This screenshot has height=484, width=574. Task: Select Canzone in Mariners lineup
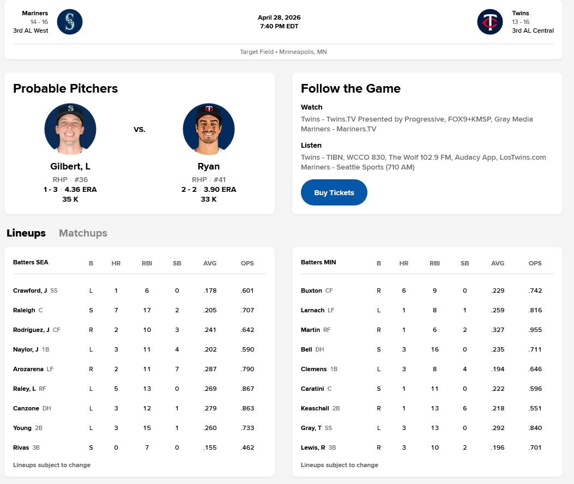click(x=26, y=408)
